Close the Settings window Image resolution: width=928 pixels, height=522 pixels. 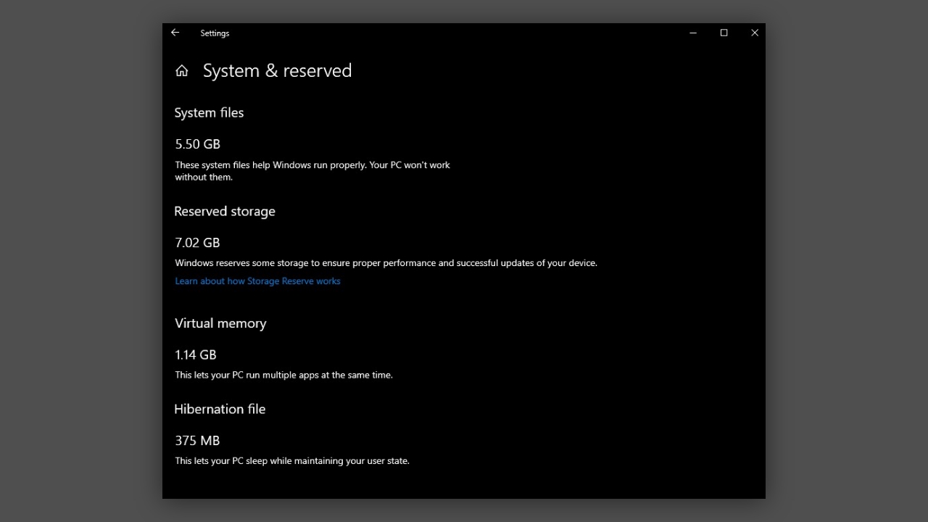coord(754,33)
